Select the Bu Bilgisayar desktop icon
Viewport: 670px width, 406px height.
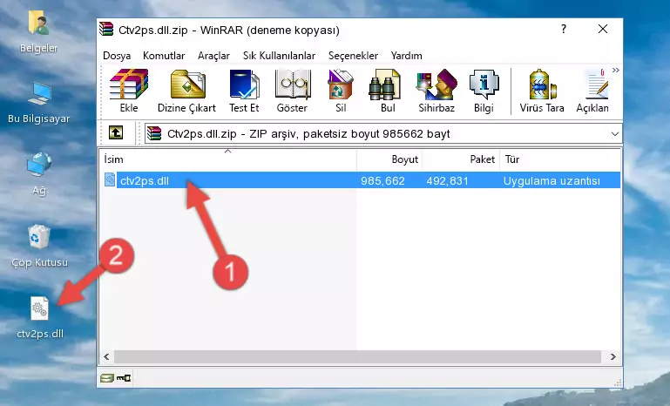39,103
